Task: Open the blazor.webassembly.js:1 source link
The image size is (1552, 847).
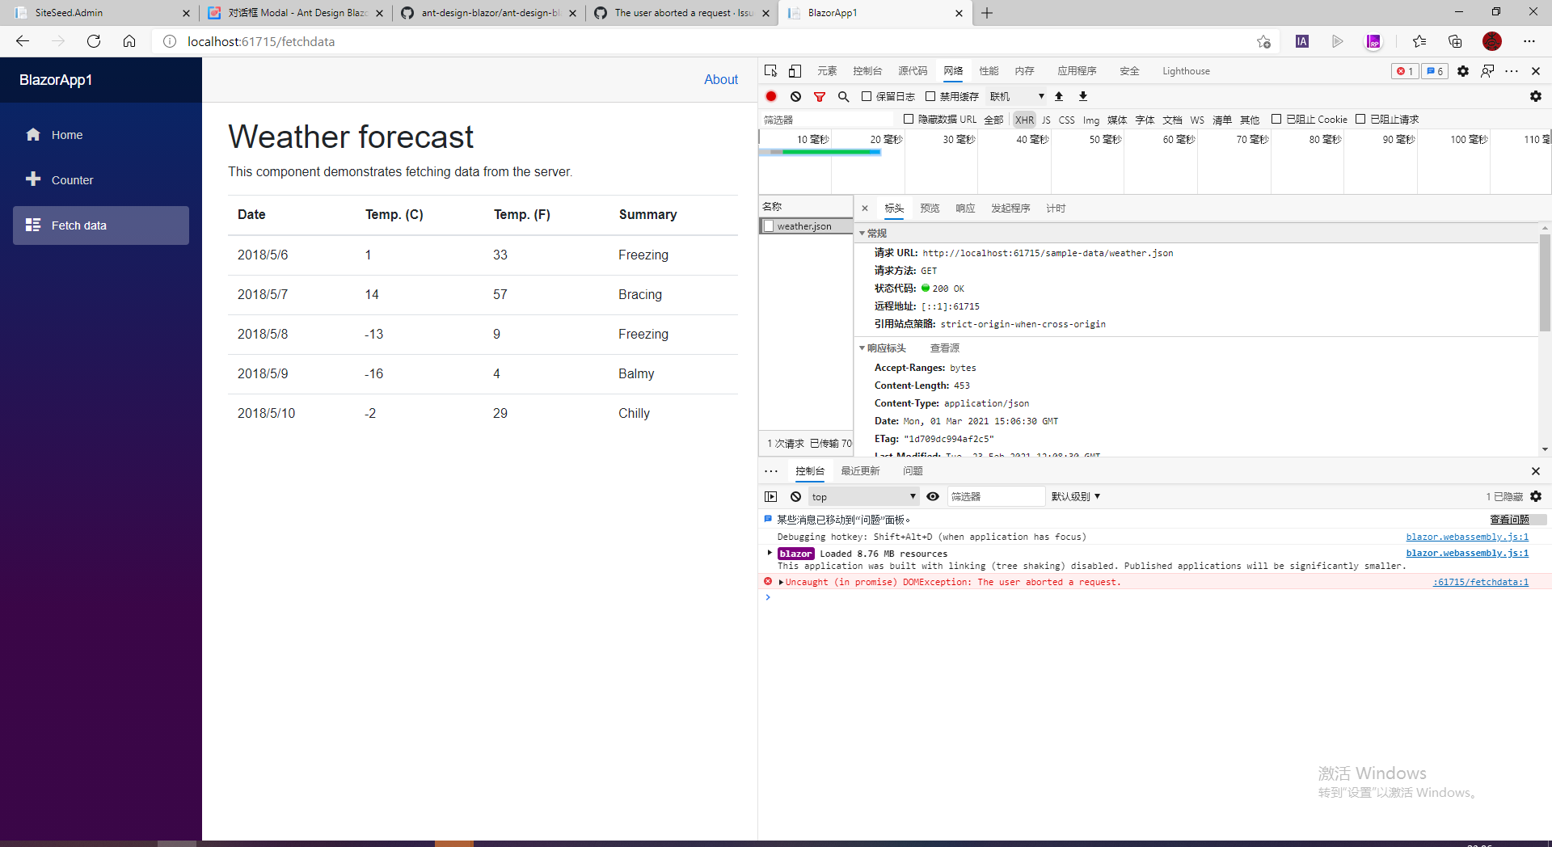Action: 1467,537
